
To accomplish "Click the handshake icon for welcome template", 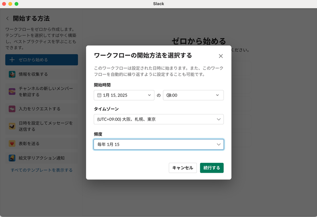I will [x=12, y=91].
